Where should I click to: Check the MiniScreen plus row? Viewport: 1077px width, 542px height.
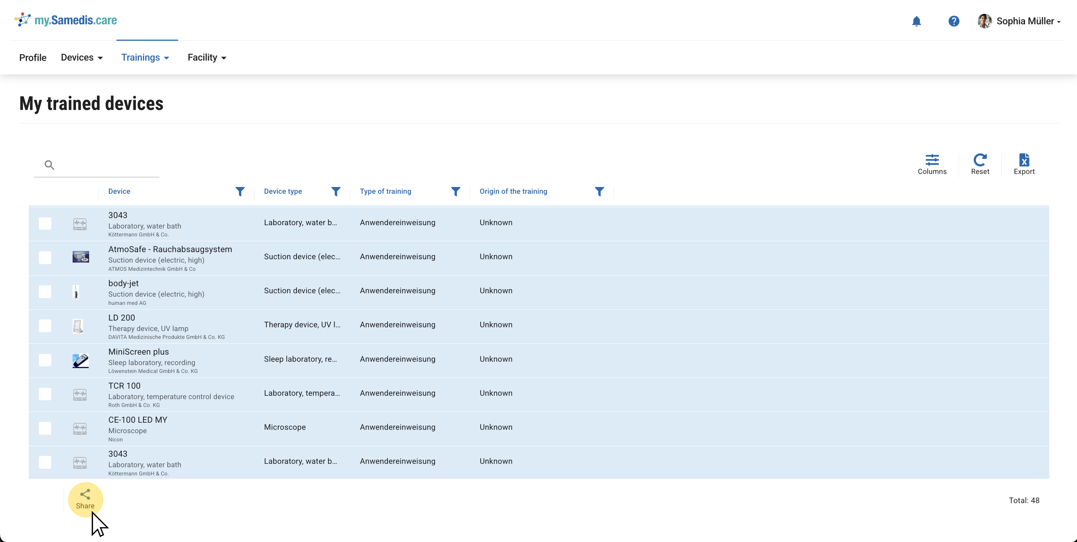45,360
